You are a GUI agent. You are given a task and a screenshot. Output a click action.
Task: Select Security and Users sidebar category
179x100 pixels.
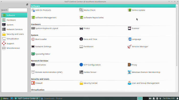(x=14, y=34)
